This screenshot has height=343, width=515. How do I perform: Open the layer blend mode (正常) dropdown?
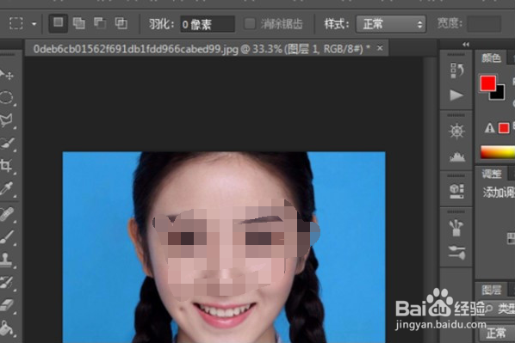click(497, 334)
